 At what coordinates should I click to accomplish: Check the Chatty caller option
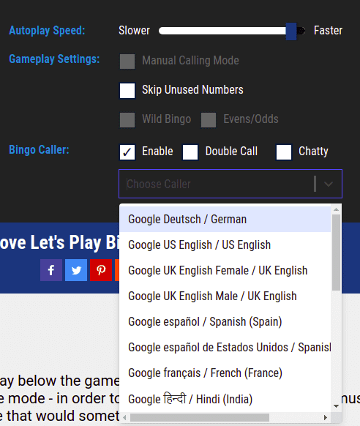click(x=284, y=152)
